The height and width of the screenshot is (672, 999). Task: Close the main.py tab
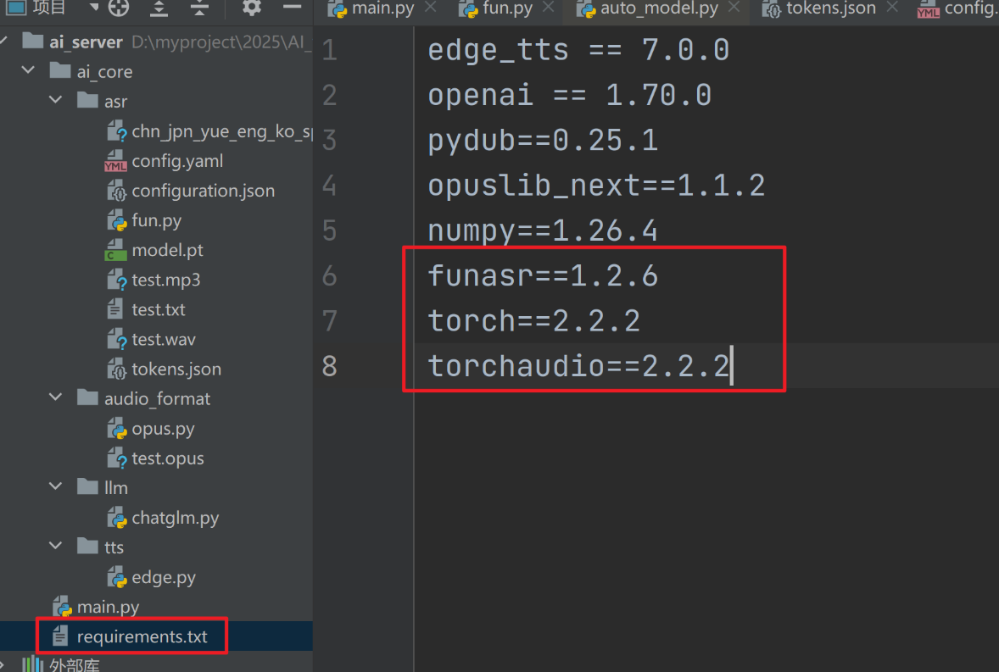pos(431,7)
